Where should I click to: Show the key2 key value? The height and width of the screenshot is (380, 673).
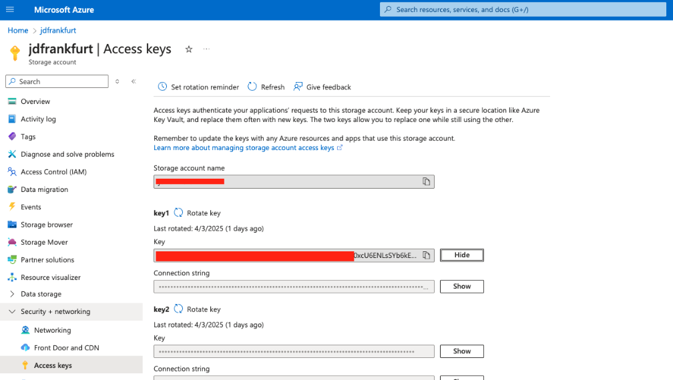coord(462,351)
